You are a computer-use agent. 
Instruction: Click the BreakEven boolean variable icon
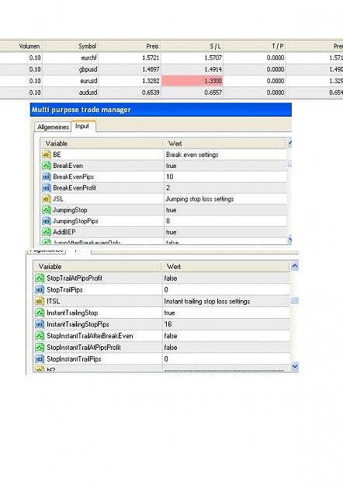coord(47,166)
